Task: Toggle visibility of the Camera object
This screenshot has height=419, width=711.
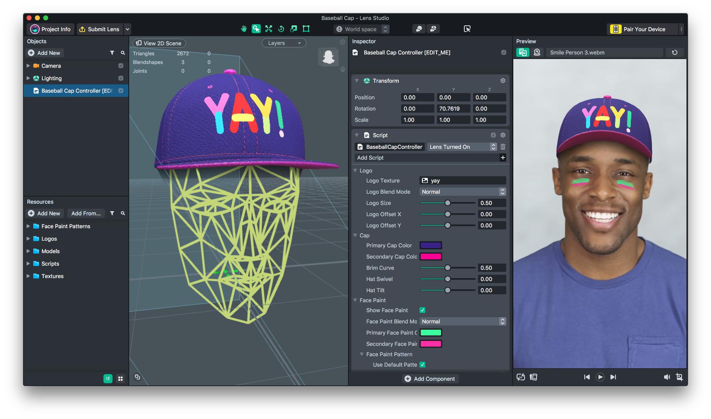Action: tap(121, 66)
